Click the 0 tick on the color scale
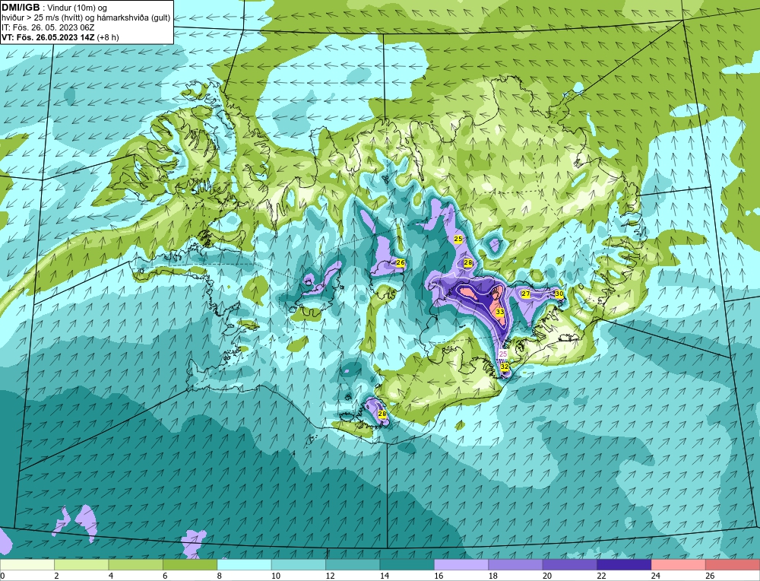The image size is (760, 581). point(2,576)
